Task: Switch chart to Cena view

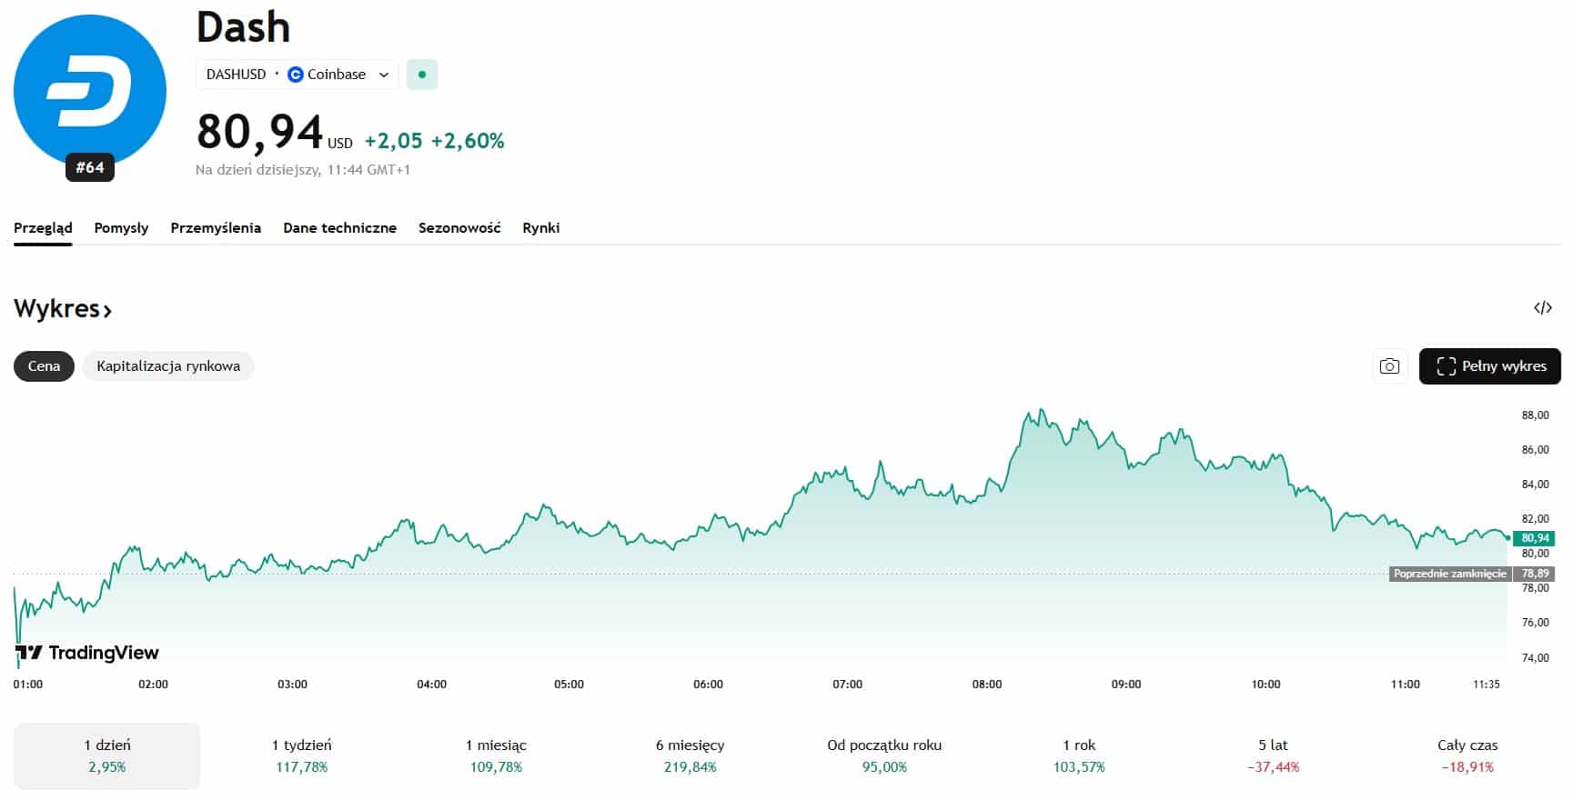Action: tap(44, 366)
